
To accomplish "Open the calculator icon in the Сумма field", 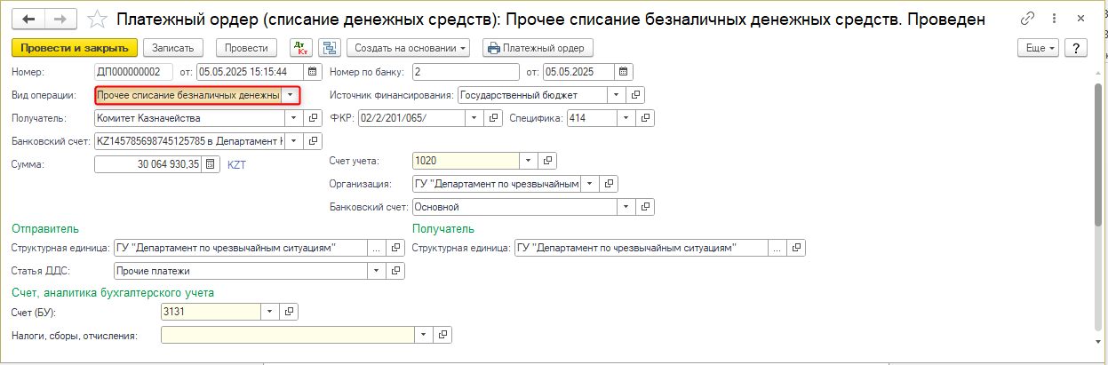I will click(x=210, y=164).
